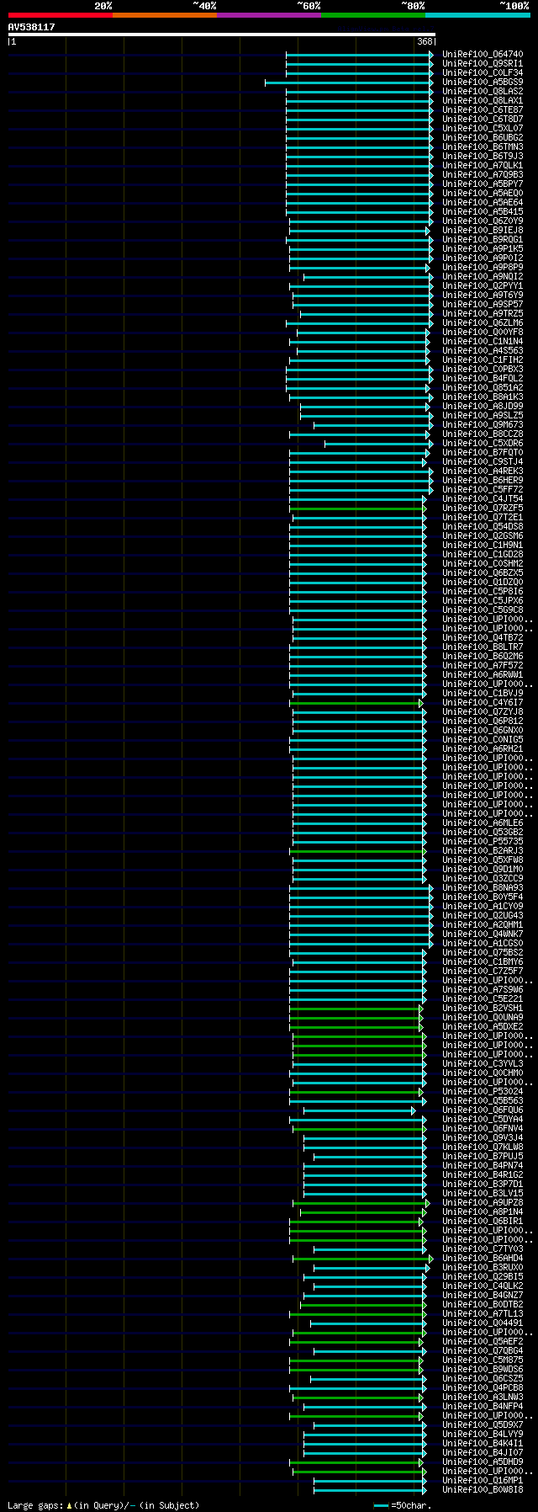
Task: Select hit label UniRef100_P55735
Action: coord(483,842)
